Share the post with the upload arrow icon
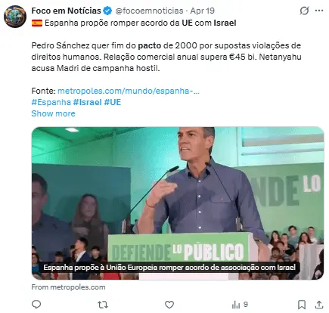The height and width of the screenshot is (313, 329). [x=319, y=305]
